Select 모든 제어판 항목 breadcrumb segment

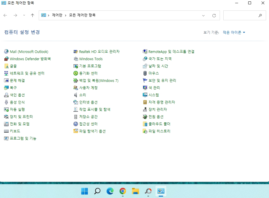[x=82, y=15]
